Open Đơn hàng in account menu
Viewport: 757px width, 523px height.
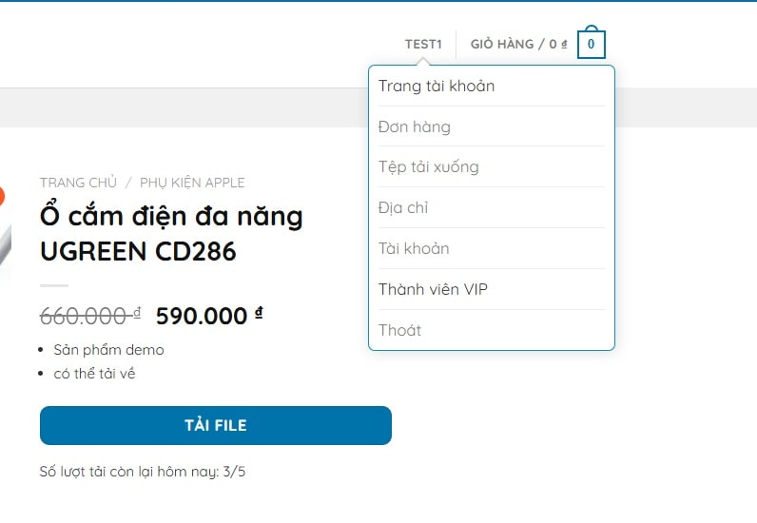click(415, 126)
